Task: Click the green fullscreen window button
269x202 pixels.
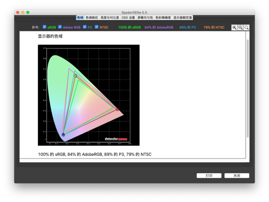Action: click(28, 12)
